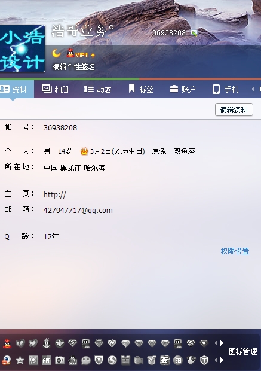Screen dimensions: 261x371
Task: Open the 账户 tab
Action: coord(183,89)
